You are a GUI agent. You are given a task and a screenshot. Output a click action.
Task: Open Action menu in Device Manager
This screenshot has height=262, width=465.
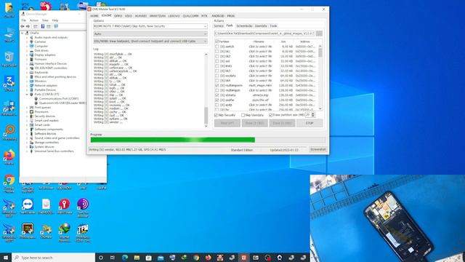pyautogui.click(x=34, y=20)
